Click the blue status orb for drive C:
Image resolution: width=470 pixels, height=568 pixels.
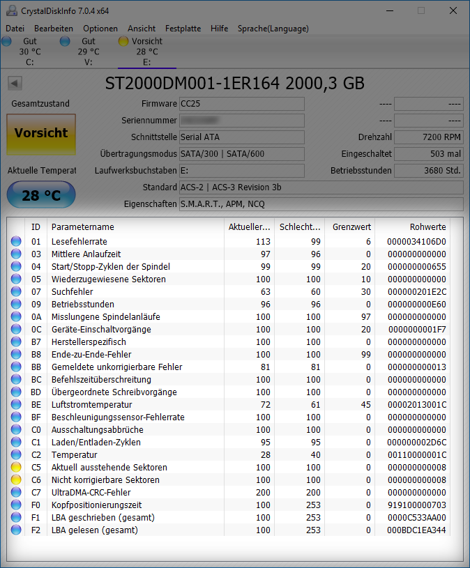pos(6,41)
